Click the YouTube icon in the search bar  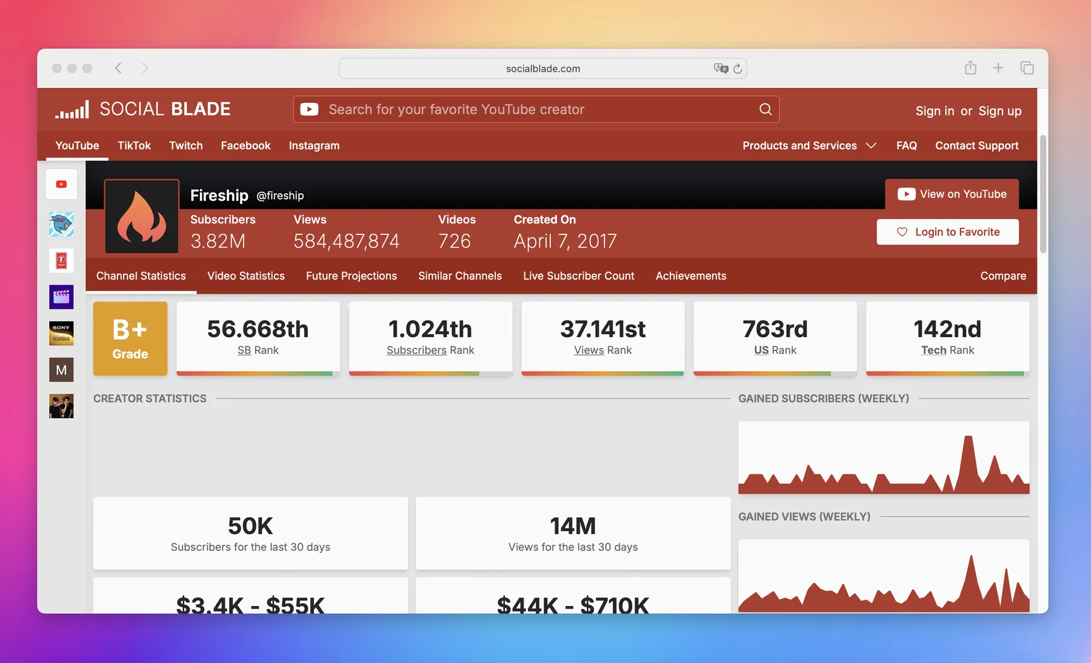309,110
